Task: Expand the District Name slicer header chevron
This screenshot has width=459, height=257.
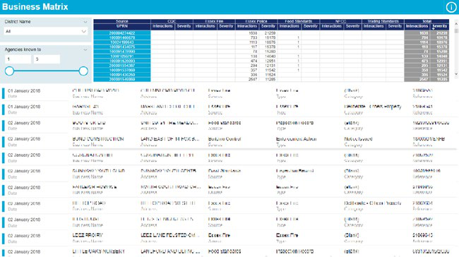Action: (85, 22)
